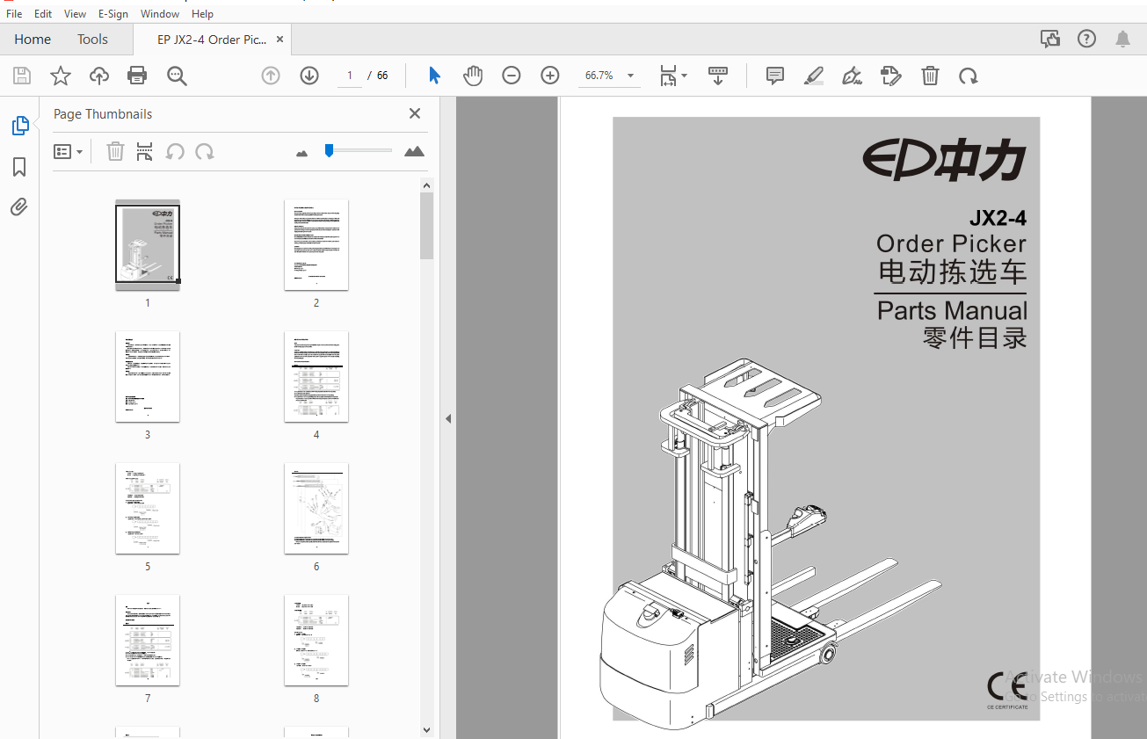Enlarge thumbnail size large mountain icon
1147x739 pixels.
pos(414,151)
